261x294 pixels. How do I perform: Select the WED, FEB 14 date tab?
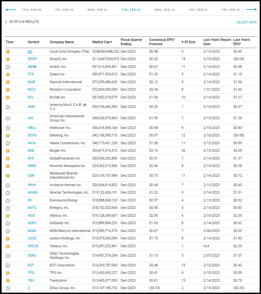(164, 10)
